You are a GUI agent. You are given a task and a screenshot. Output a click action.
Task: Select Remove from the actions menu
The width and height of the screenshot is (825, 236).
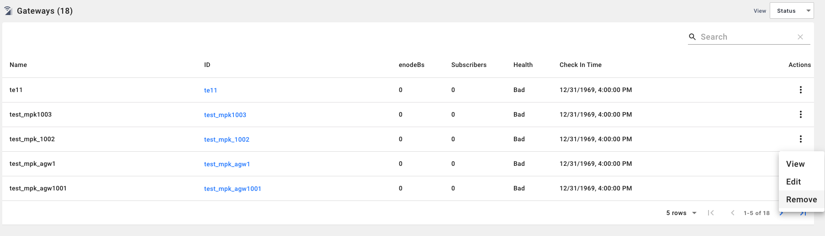(x=801, y=200)
